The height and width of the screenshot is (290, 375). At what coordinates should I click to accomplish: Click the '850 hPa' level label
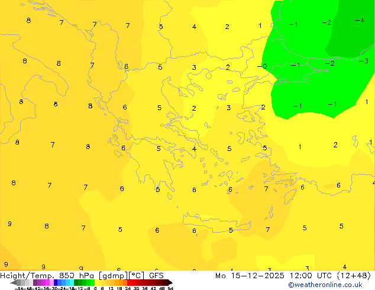click(77, 276)
